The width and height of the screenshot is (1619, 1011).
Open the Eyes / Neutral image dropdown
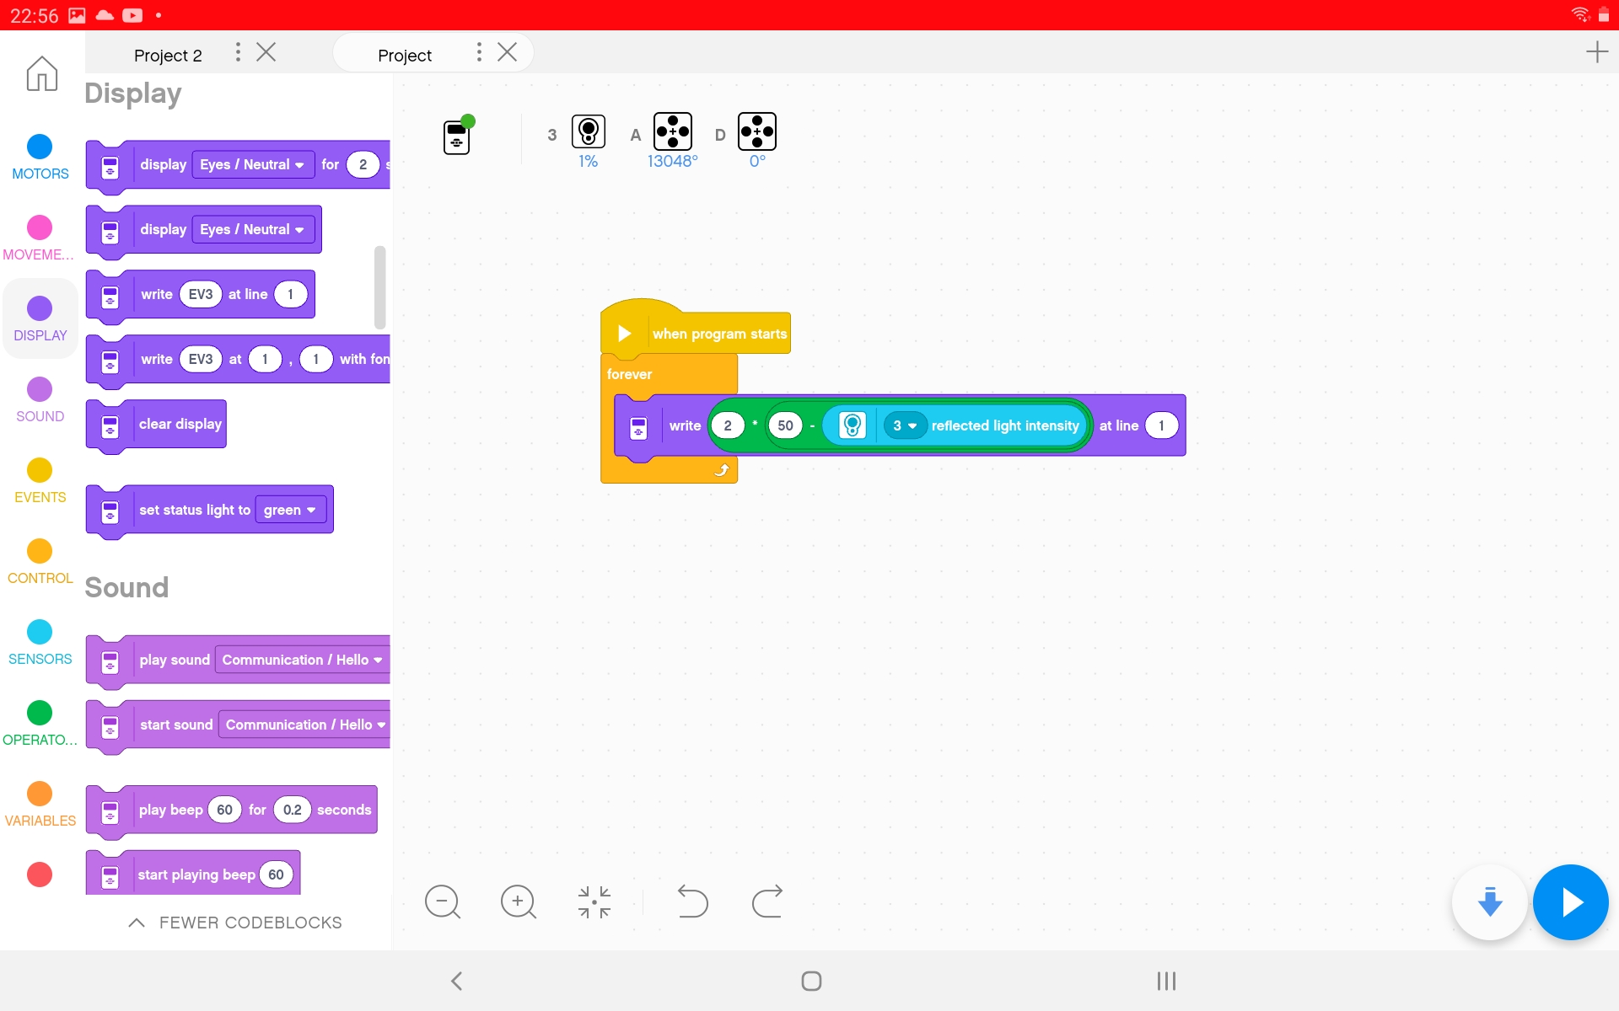coord(251,164)
